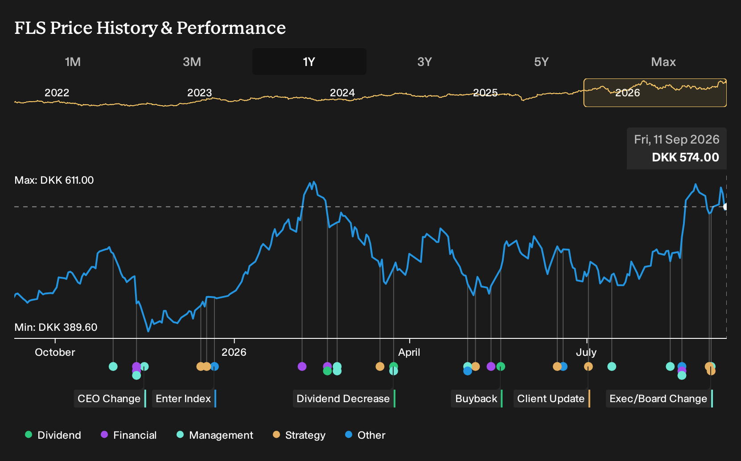Open the Buyback event label
Screen dimensions: 741x461
click(x=477, y=399)
